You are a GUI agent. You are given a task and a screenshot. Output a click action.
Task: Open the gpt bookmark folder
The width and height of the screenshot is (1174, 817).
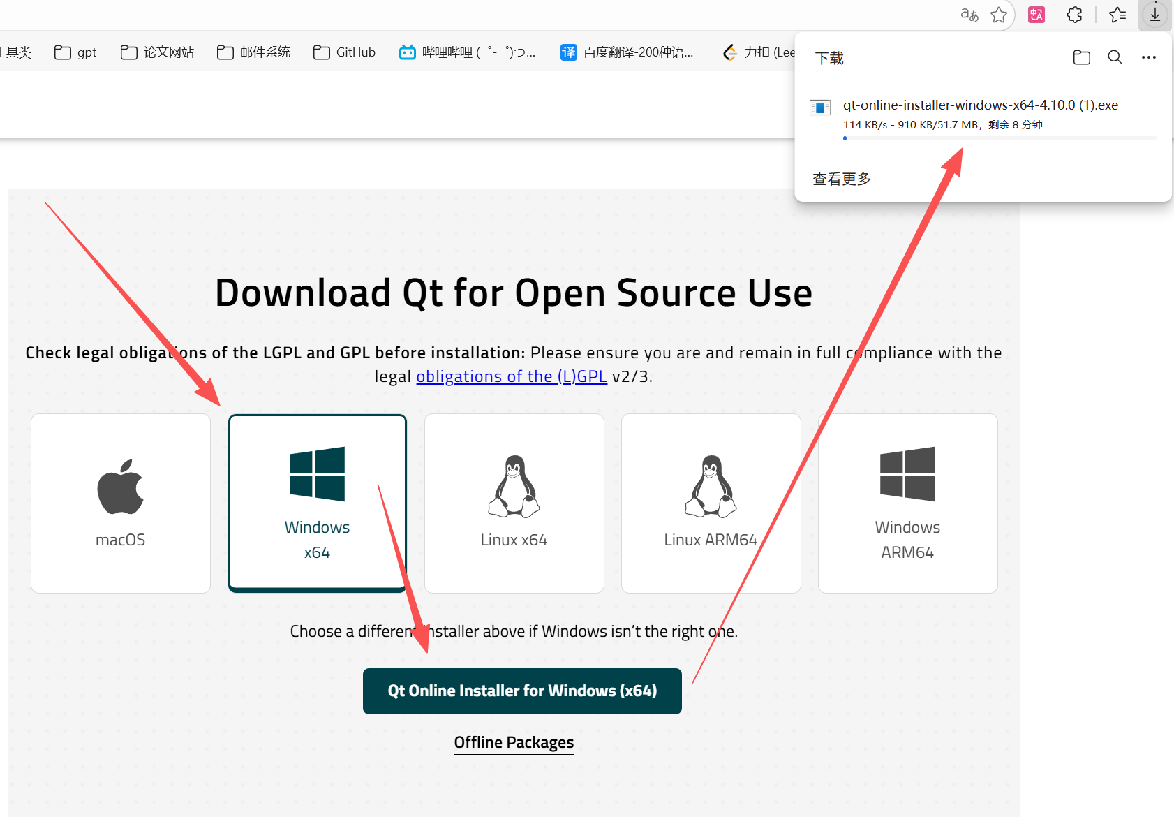click(75, 52)
